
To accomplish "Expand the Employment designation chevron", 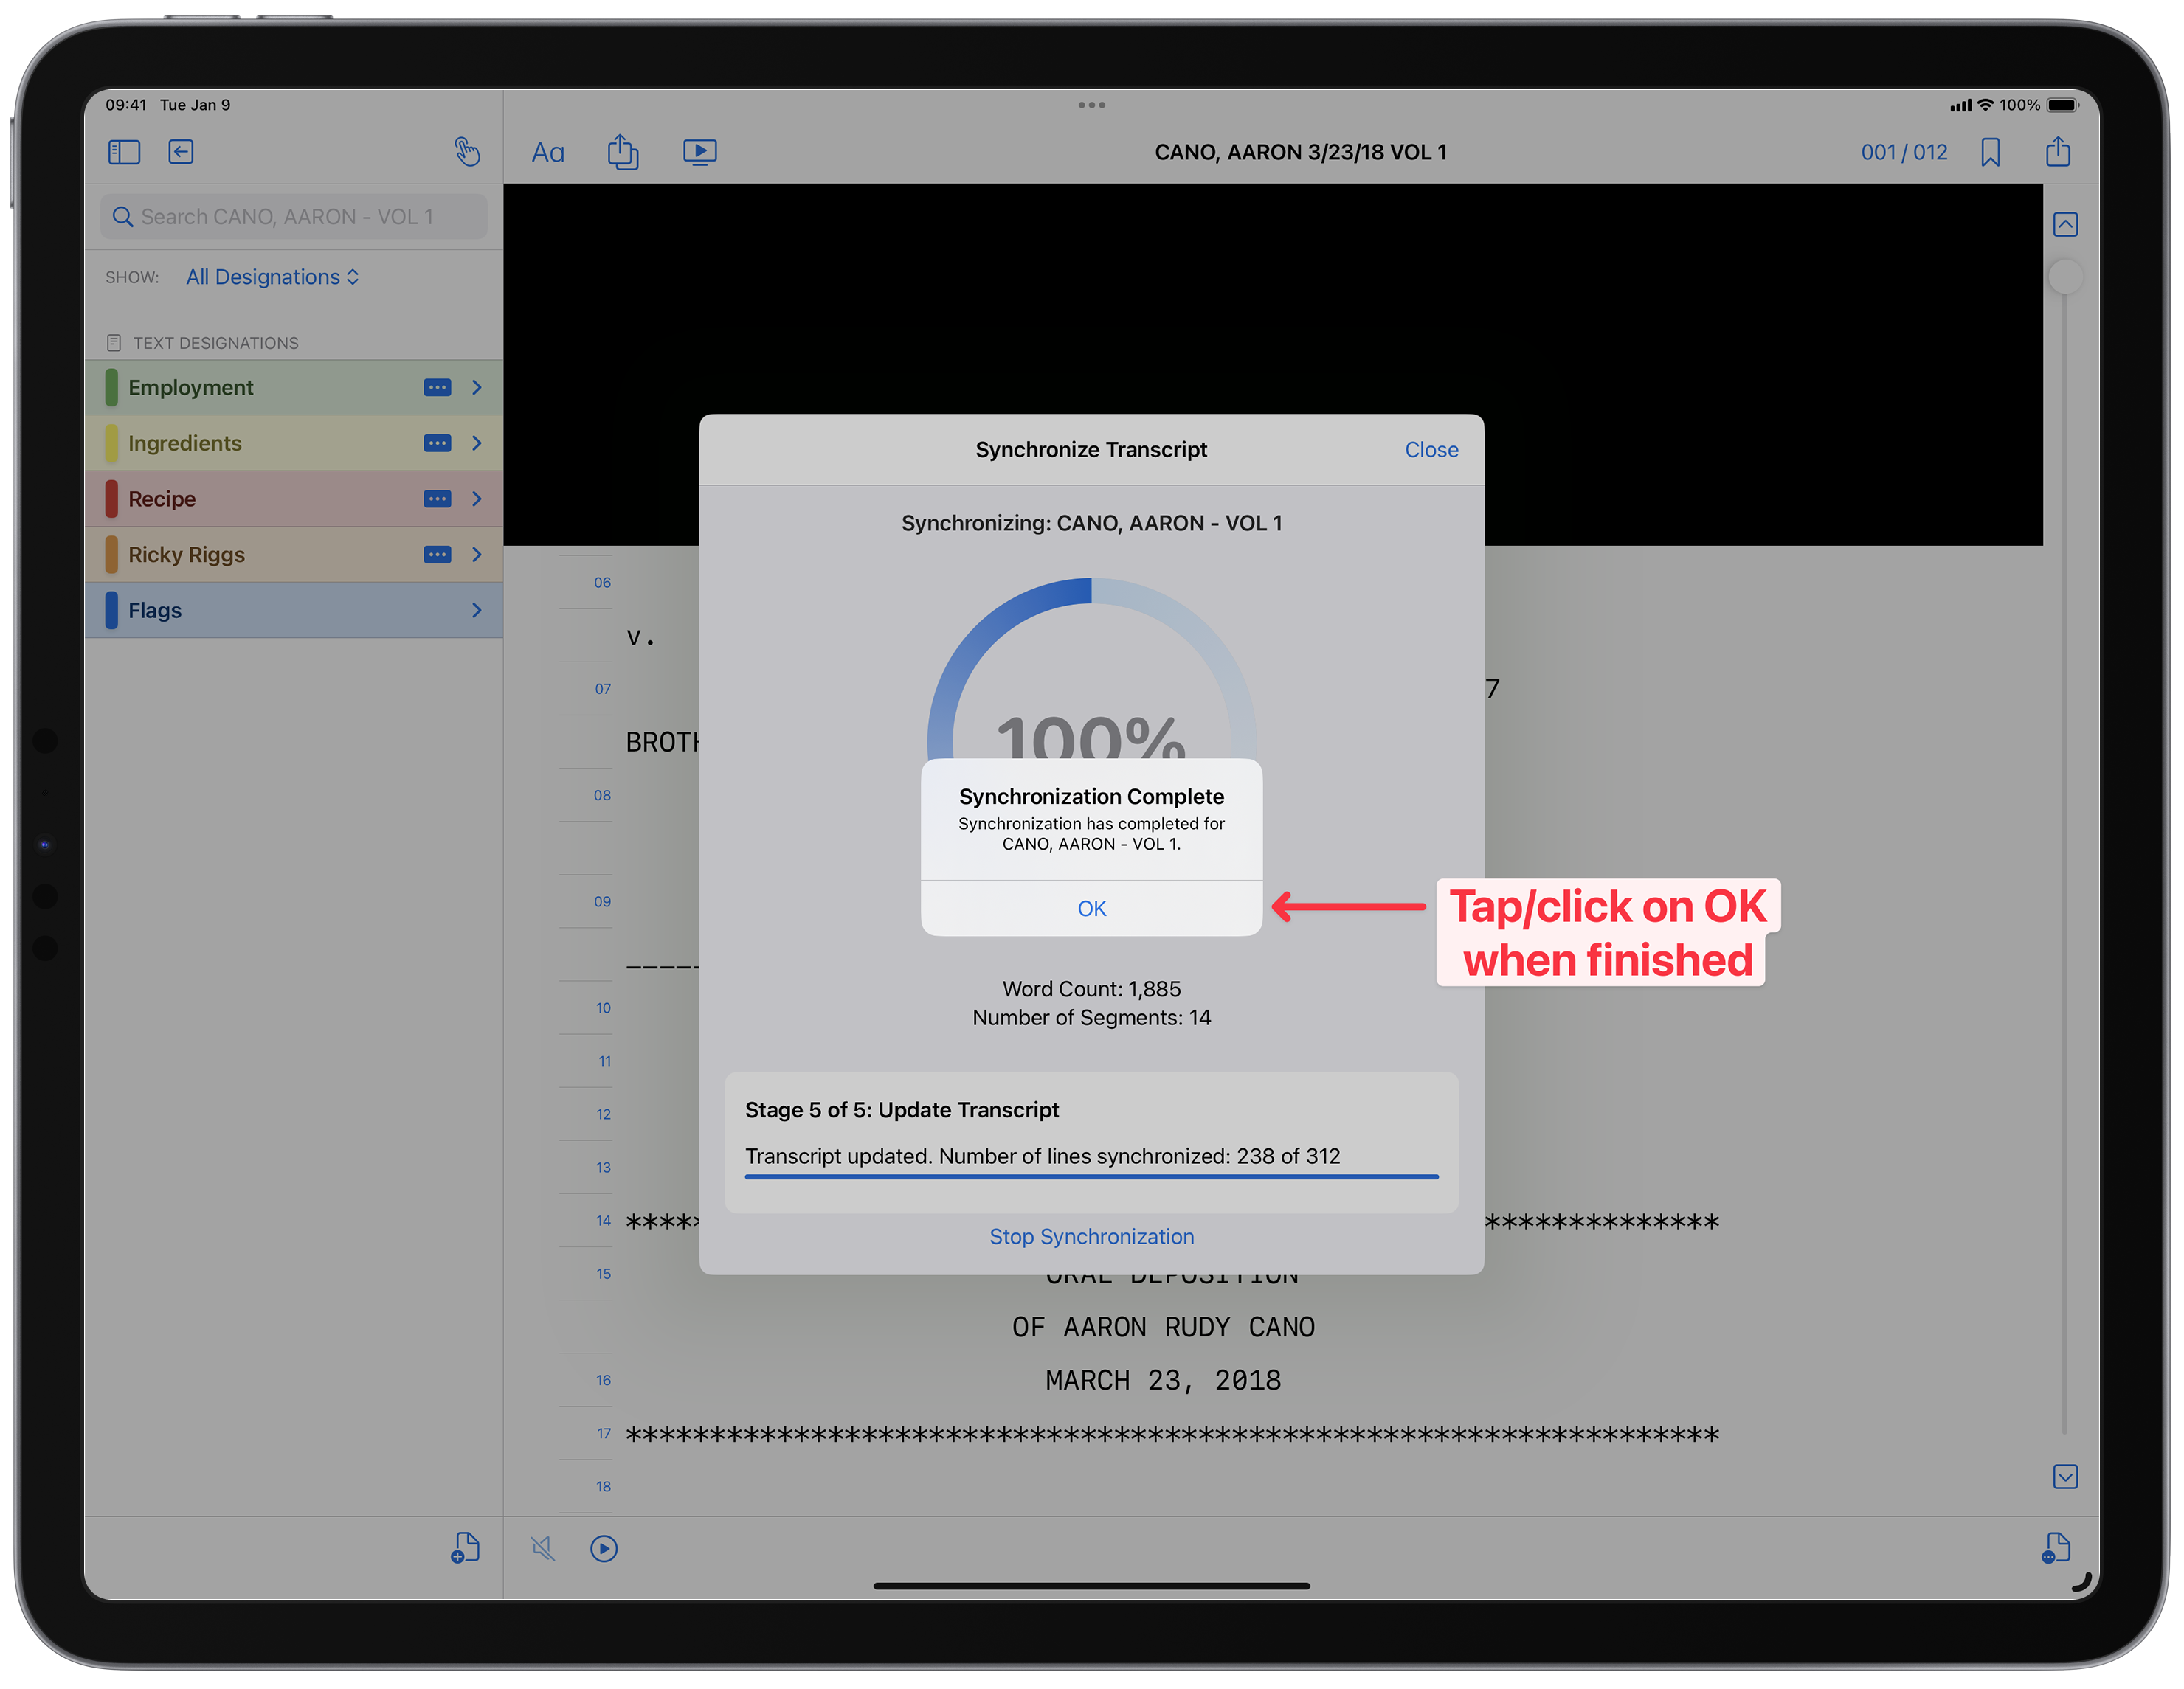I will pyautogui.click(x=477, y=388).
